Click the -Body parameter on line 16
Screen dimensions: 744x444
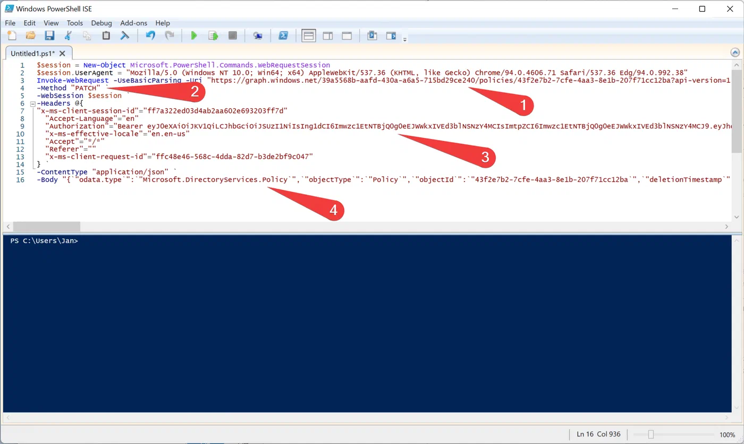click(x=47, y=180)
